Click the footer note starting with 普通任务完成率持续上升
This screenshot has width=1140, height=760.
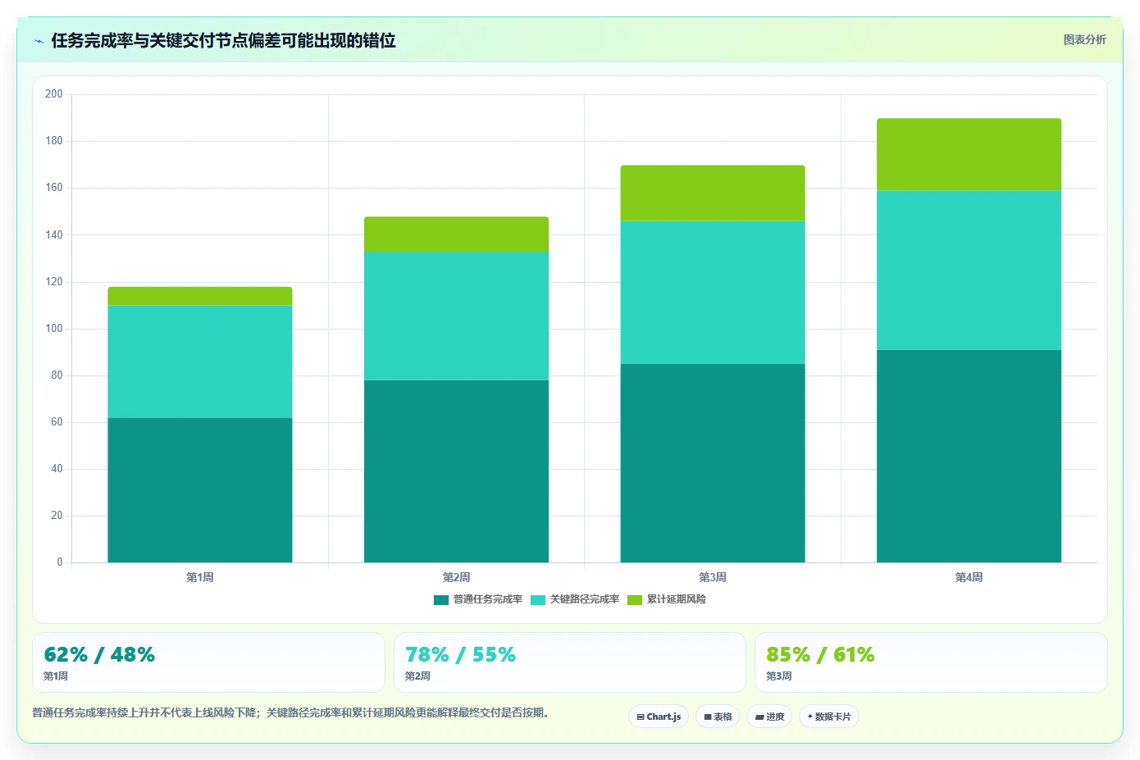[290, 712]
